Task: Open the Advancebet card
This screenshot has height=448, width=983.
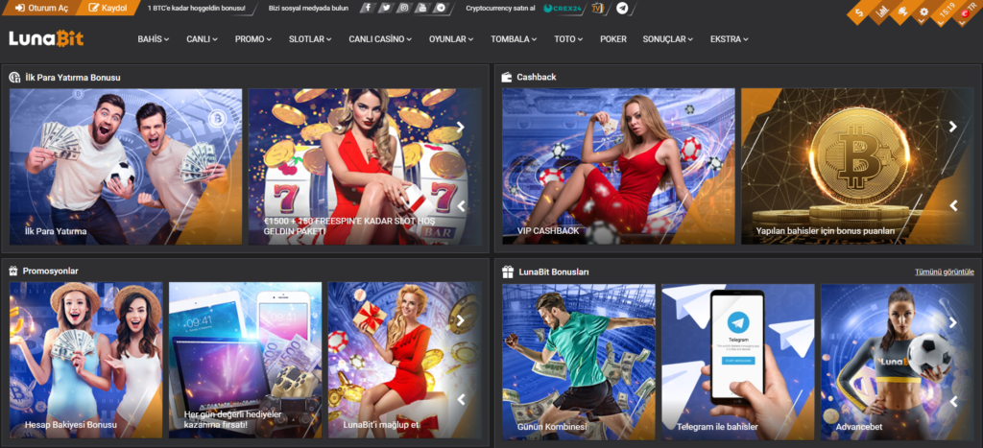Action: (898, 363)
